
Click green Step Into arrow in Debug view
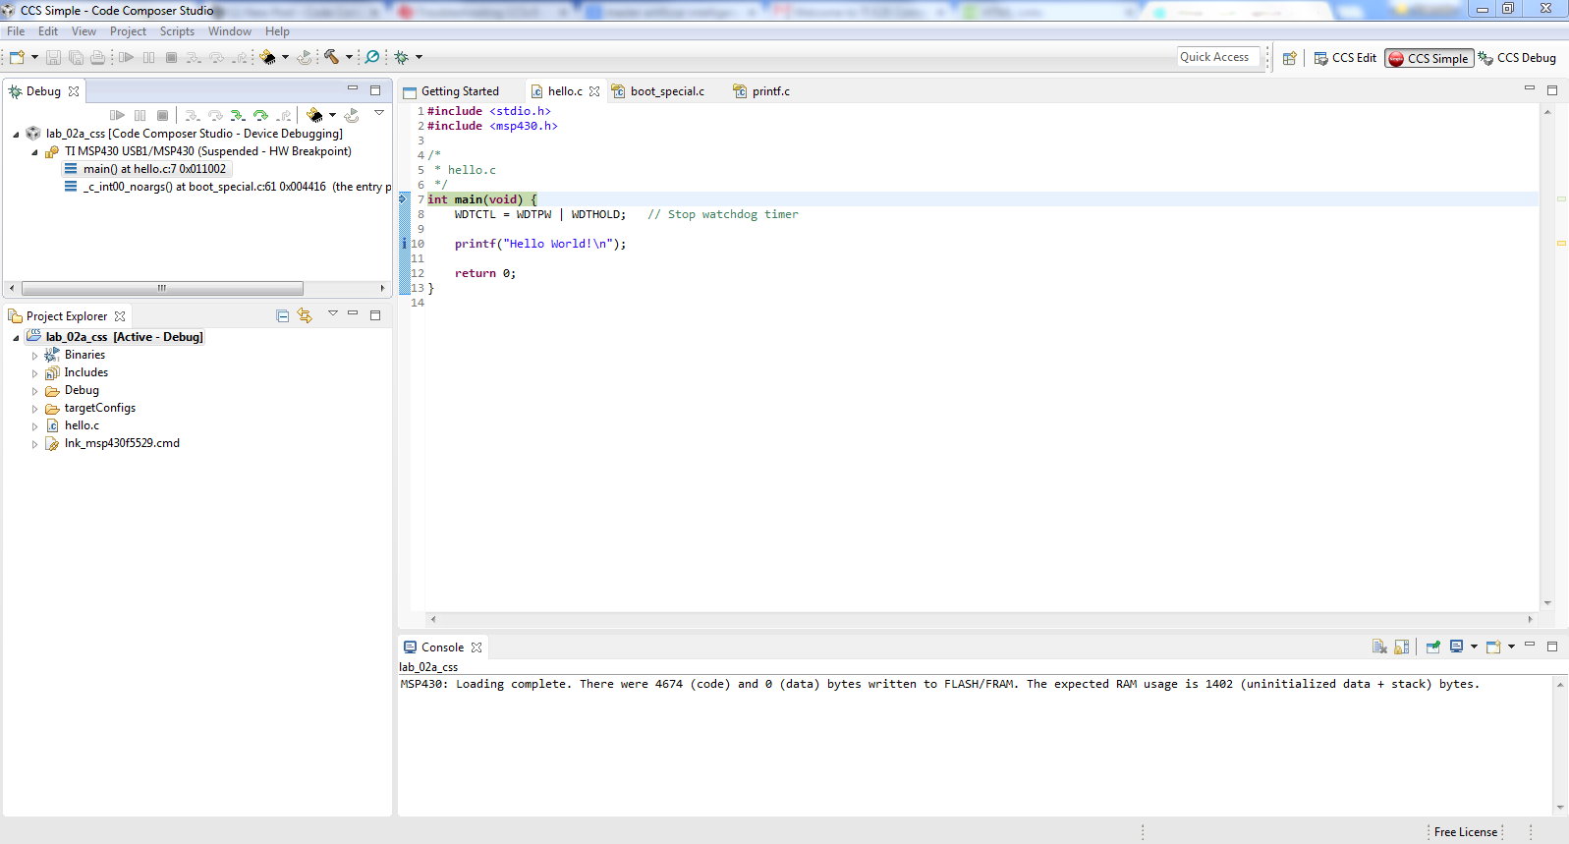237,116
